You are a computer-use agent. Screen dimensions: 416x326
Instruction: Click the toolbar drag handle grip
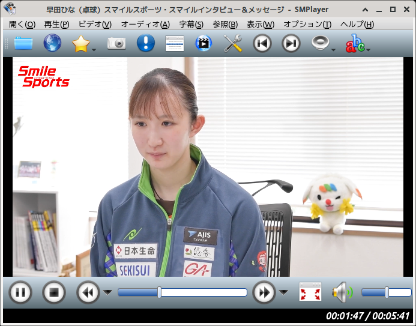7,43
